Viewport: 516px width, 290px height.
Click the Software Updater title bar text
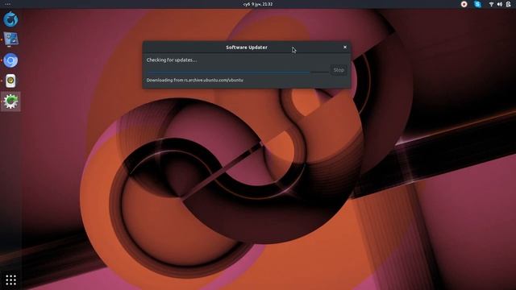247,48
